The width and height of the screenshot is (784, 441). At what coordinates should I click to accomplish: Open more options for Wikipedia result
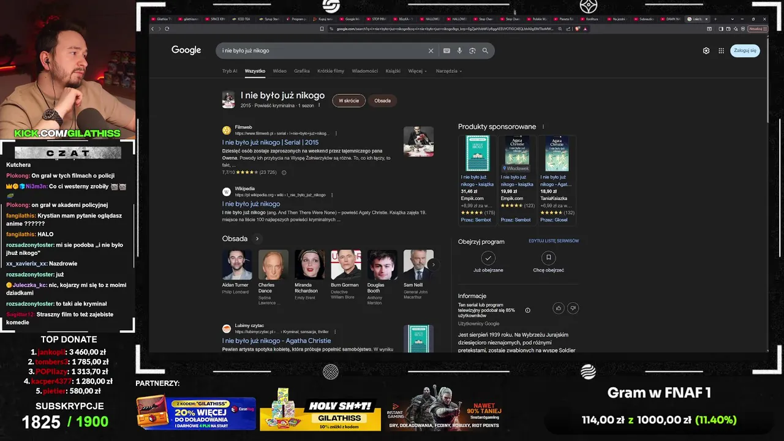coord(332,195)
